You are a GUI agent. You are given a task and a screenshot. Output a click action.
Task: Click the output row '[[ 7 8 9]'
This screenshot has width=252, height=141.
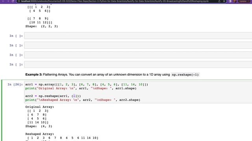point(38,18)
